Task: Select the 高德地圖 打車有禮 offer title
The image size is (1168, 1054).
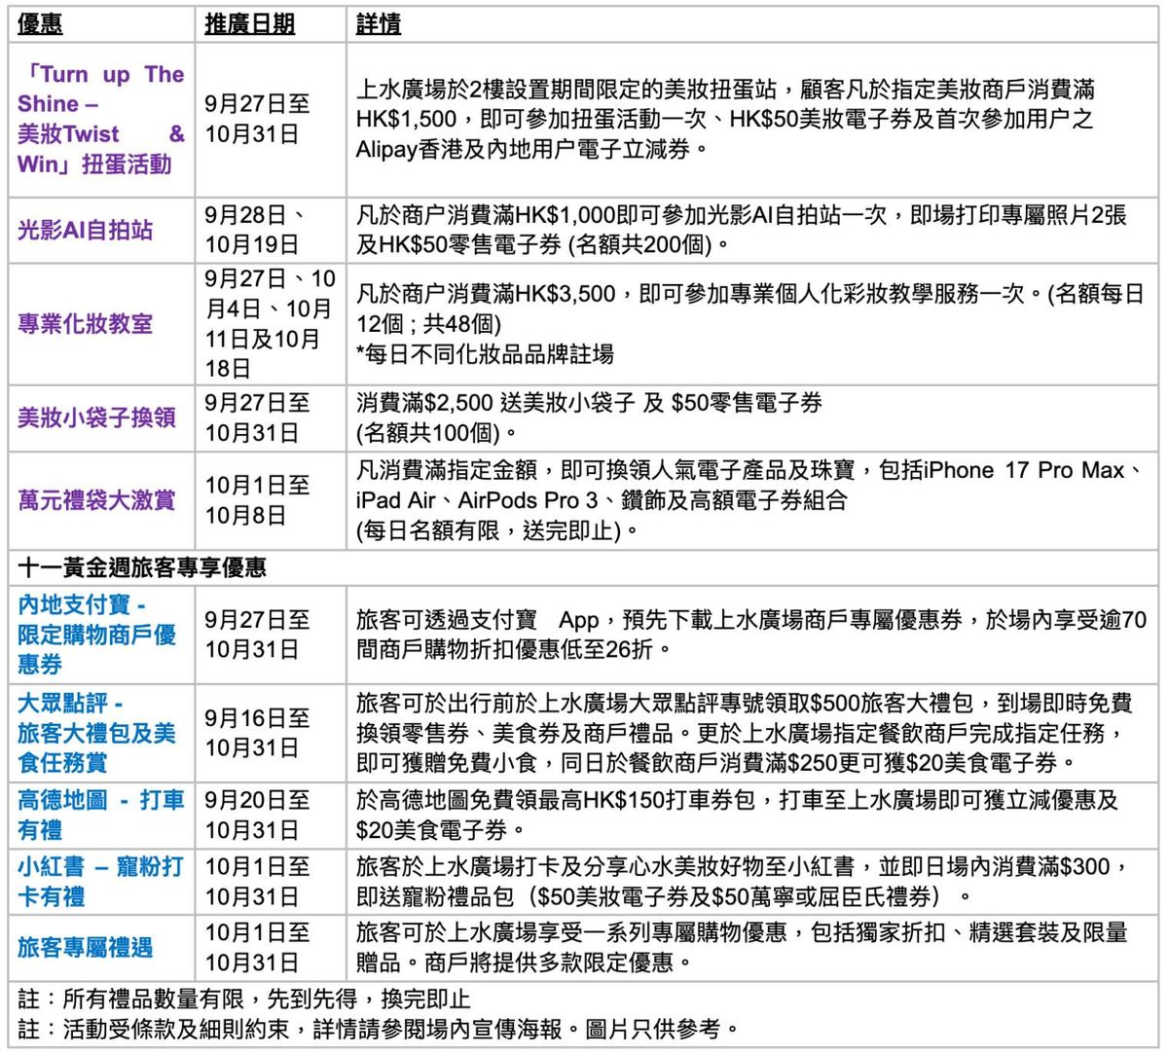Action: [101, 815]
